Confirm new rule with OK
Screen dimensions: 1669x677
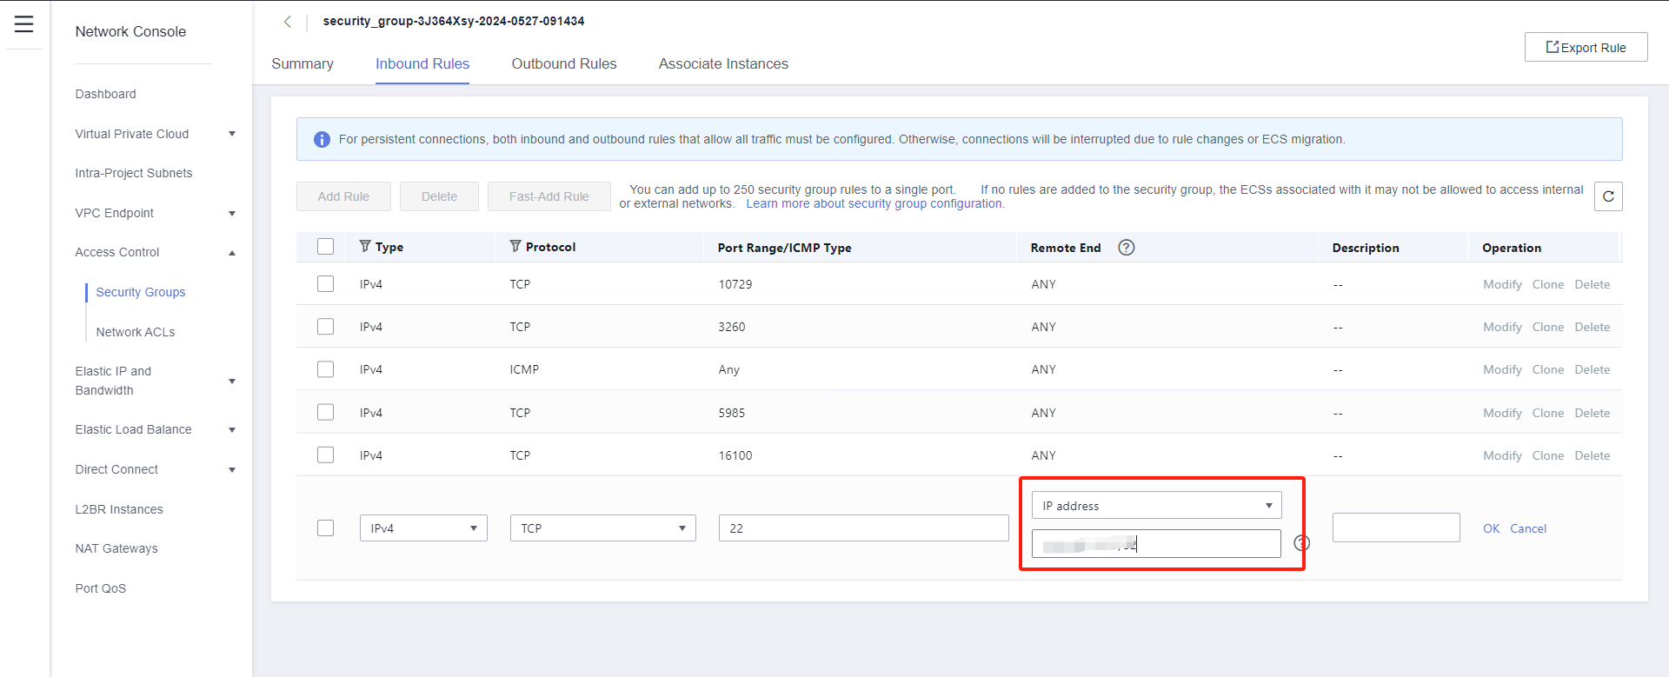click(1491, 528)
